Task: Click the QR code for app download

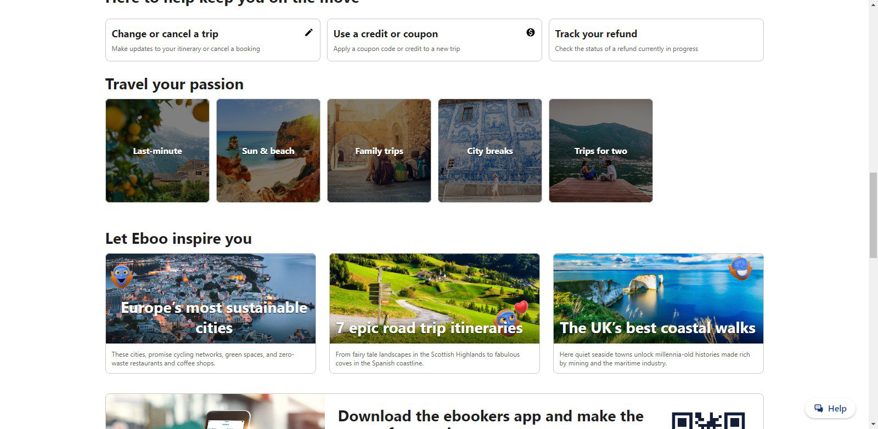Action: tap(708, 421)
